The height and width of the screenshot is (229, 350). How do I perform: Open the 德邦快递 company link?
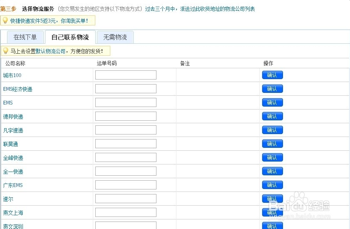point(13,117)
